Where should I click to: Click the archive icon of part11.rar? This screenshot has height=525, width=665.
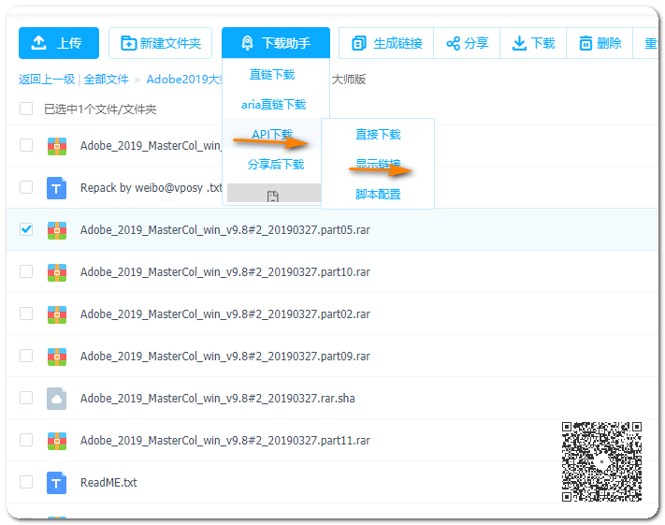[x=57, y=441]
